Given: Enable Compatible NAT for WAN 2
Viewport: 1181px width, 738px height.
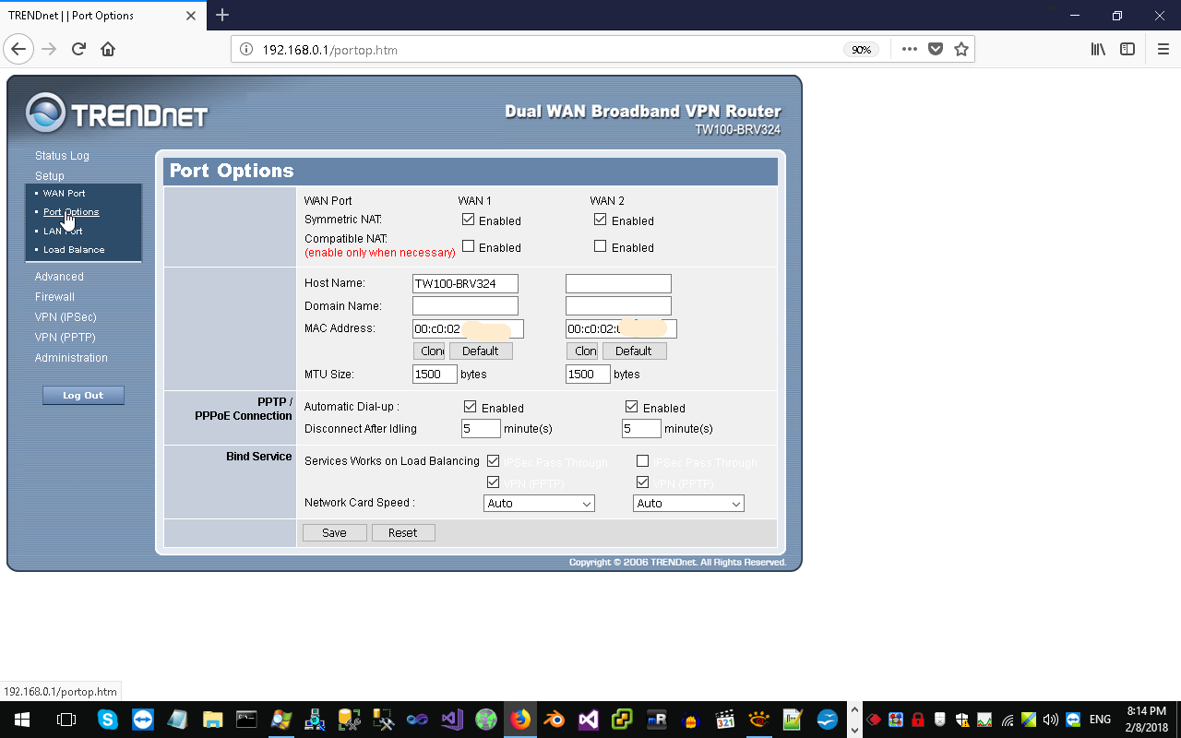Looking at the screenshot, I should (601, 246).
